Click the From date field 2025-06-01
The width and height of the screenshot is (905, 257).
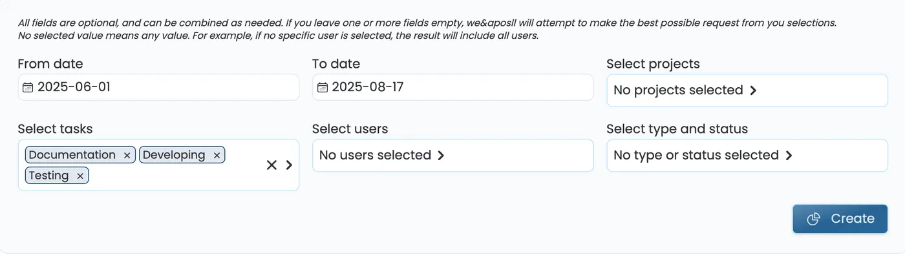[x=158, y=87]
